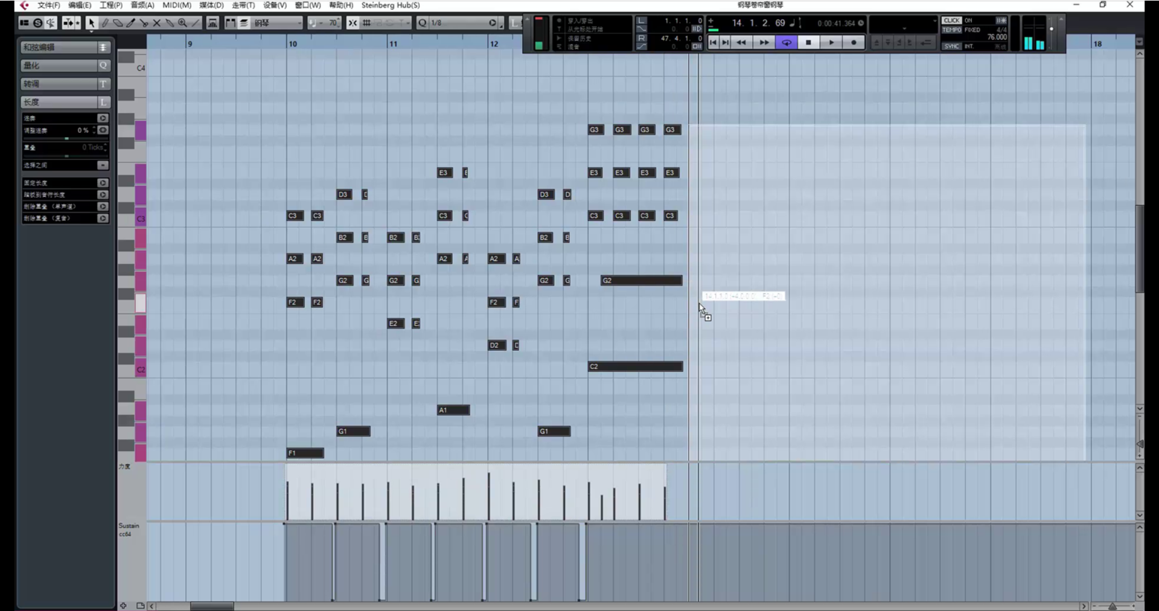Toggle the Snap on/off button
This screenshot has width=1159, height=611.
pyautogui.click(x=353, y=23)
